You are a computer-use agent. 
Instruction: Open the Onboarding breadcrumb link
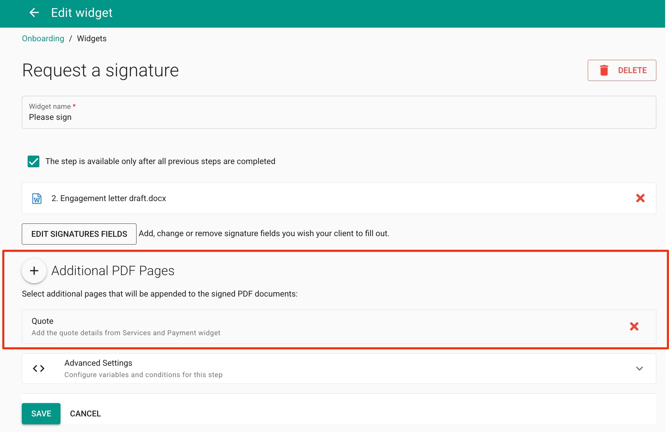43,39
